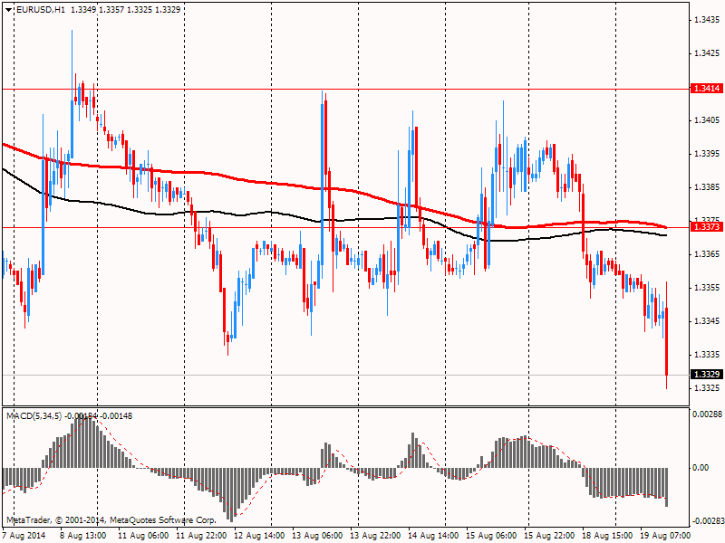Click the 1.3345 price axis label
The image size is (725, 543).
click(x=708, y=321)
